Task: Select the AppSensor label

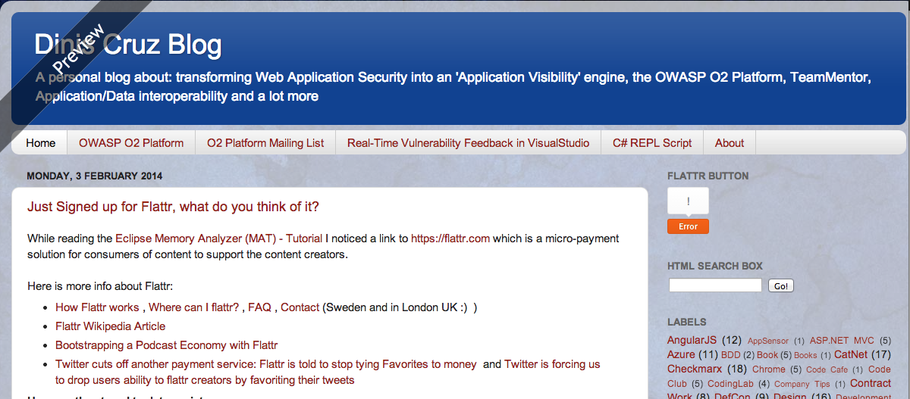Action: click(768, 341)
